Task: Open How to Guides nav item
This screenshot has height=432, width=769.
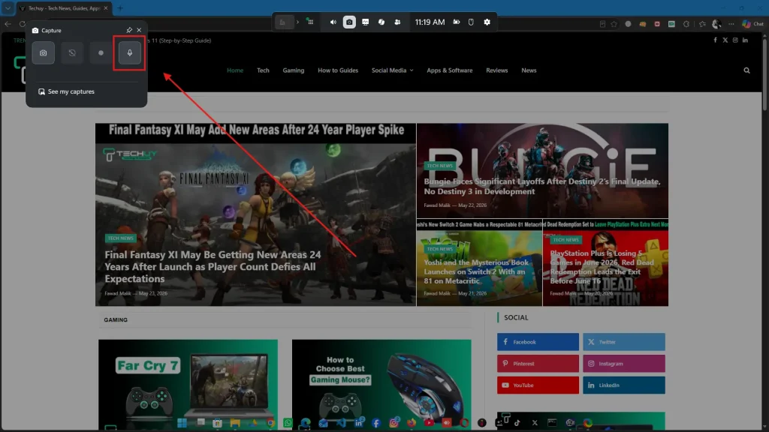Action: (x=338, y=70)
